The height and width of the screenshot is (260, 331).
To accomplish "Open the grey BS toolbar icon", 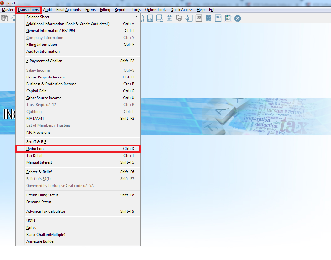I will (199, 19).
